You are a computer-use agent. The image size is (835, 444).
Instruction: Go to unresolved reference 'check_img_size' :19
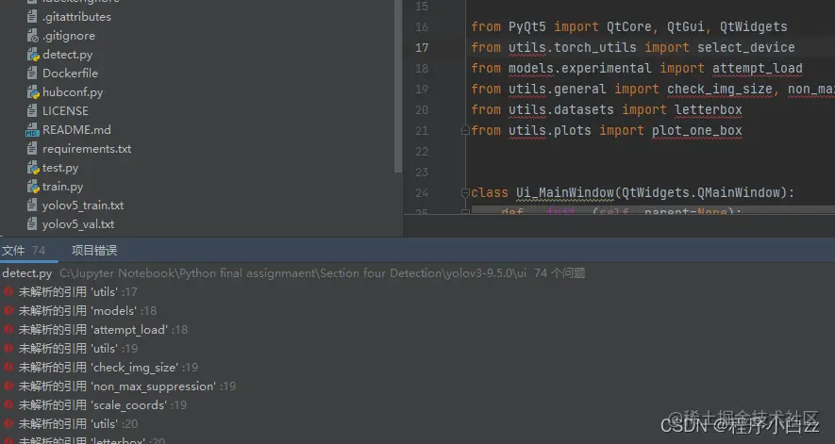pos(109,368)
